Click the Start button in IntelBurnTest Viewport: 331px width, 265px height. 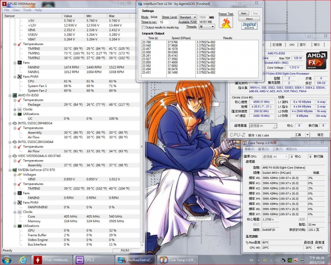pyautogui.click(x=244, y=13)
